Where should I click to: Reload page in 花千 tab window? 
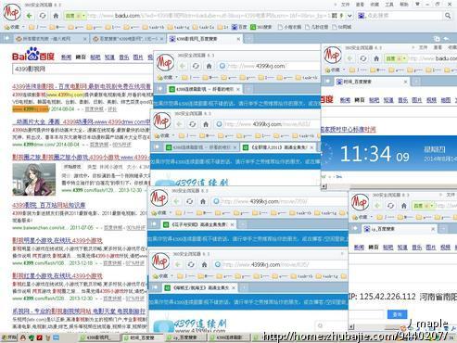coord(189,201)
